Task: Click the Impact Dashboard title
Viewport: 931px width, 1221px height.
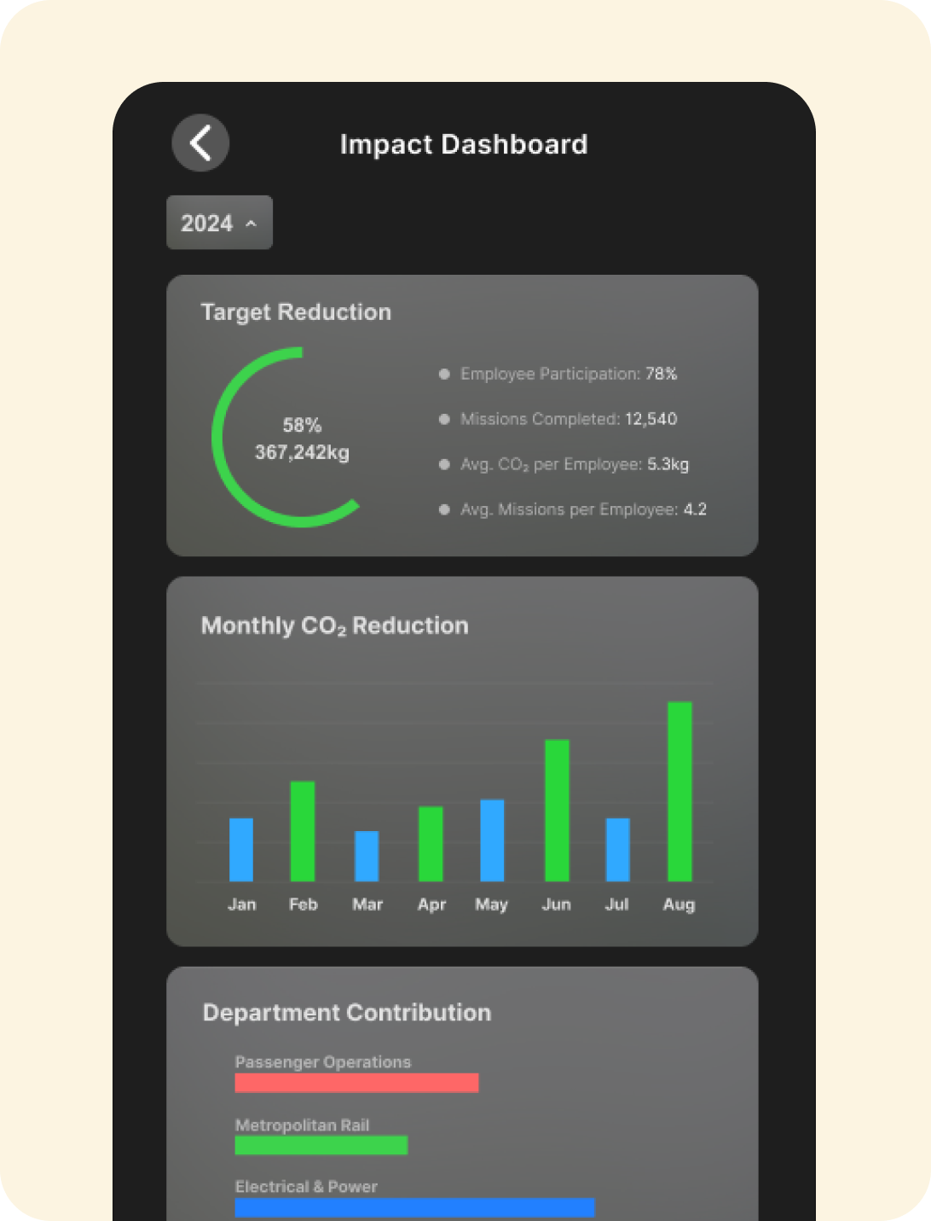Action: pyautogui.click(x=464, y=144)
